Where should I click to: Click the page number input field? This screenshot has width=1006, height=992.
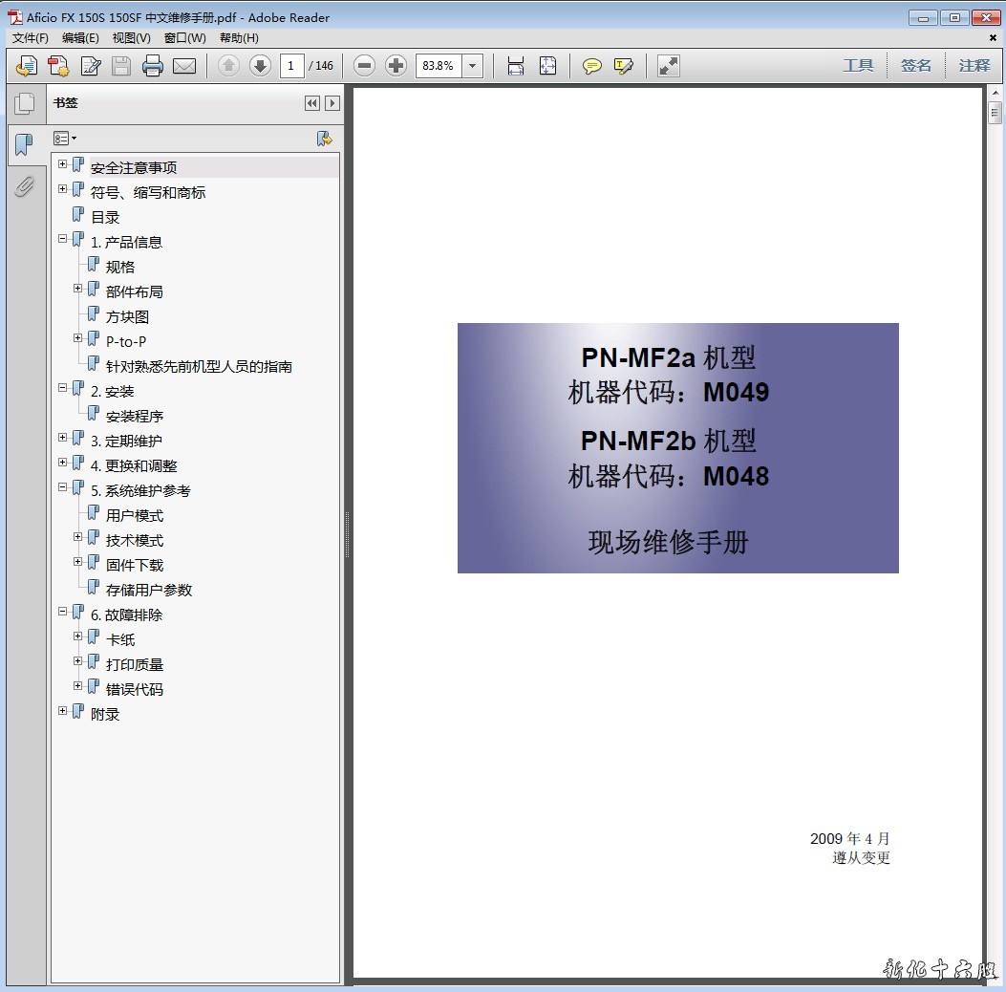[291, 66]
